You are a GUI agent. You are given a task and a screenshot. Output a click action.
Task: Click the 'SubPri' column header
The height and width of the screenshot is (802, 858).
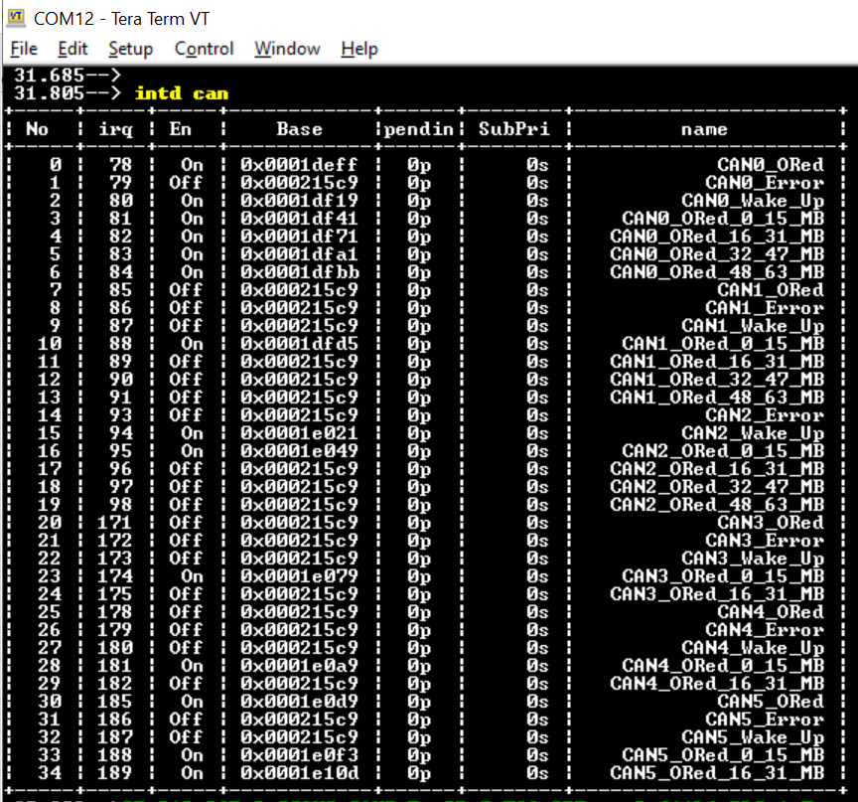click(x=513, y=129)
